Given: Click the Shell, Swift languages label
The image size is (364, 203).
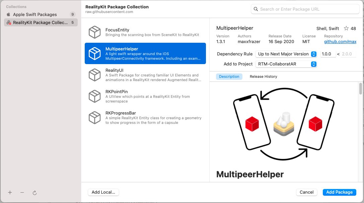Looking at the screenshot, I should (327, 28).
